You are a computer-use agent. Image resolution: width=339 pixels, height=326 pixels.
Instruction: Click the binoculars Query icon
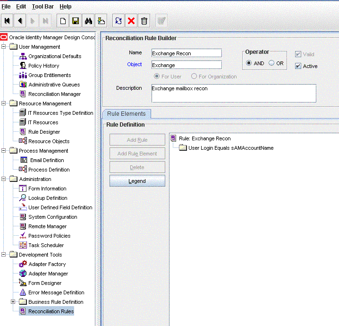point(88,21)
